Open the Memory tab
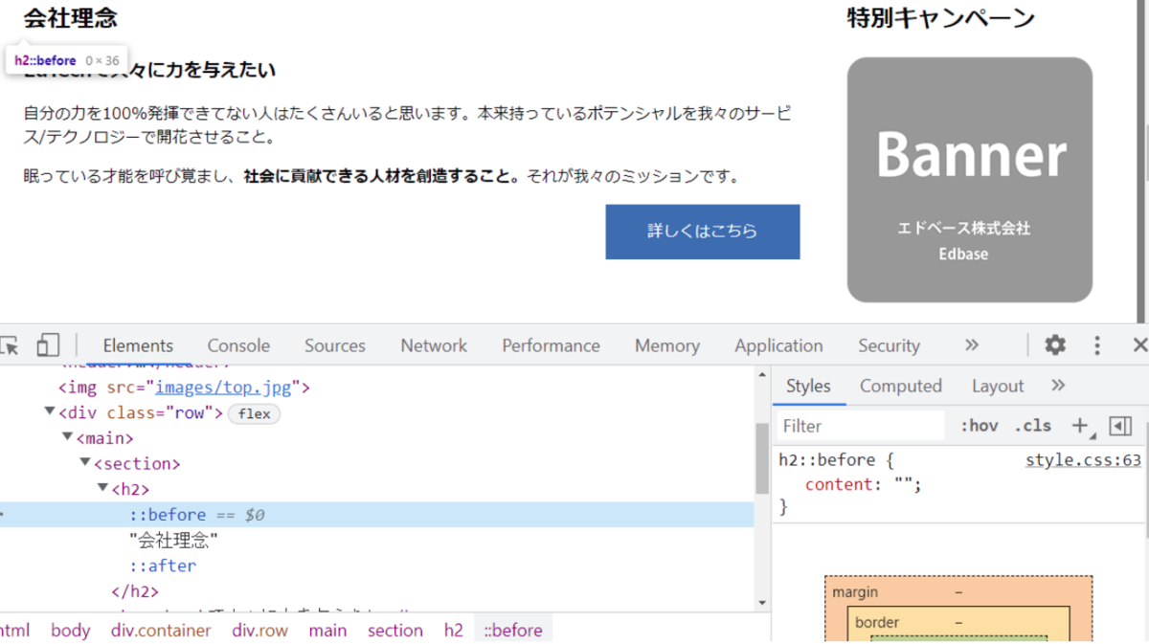Viewport: 1149px width, 644px height. click(666, 345)
